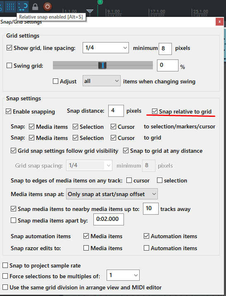Toggle Snap media items to nearby media items
The image size is (226, 296).
click(x=13, y=209)
